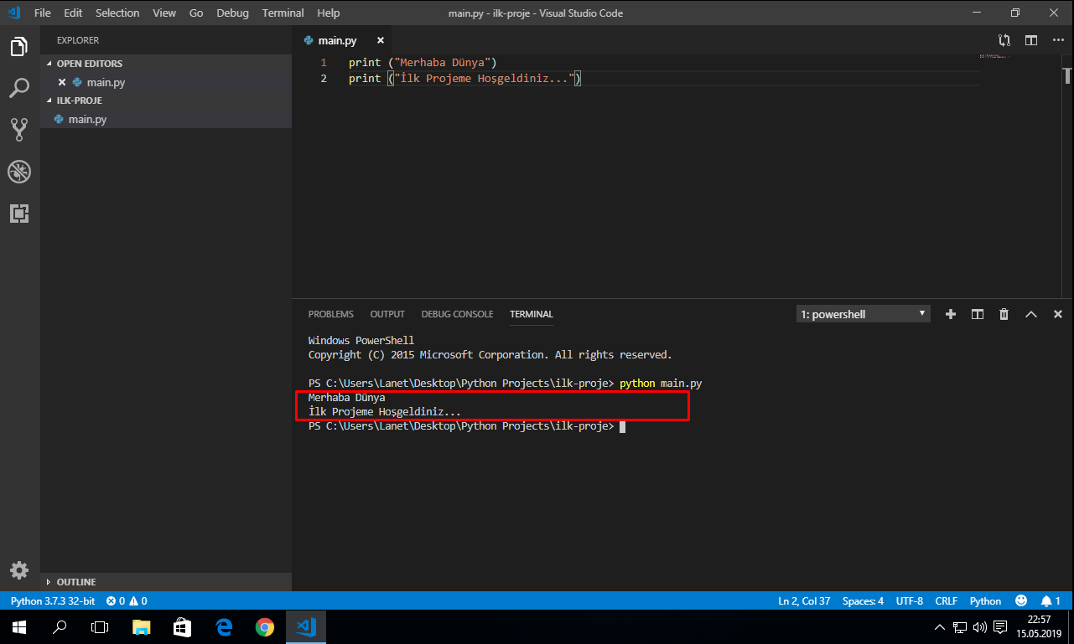Open Settings via the gear icon
Viewport: 1074px width, 644px height.
tap(19, 570)
